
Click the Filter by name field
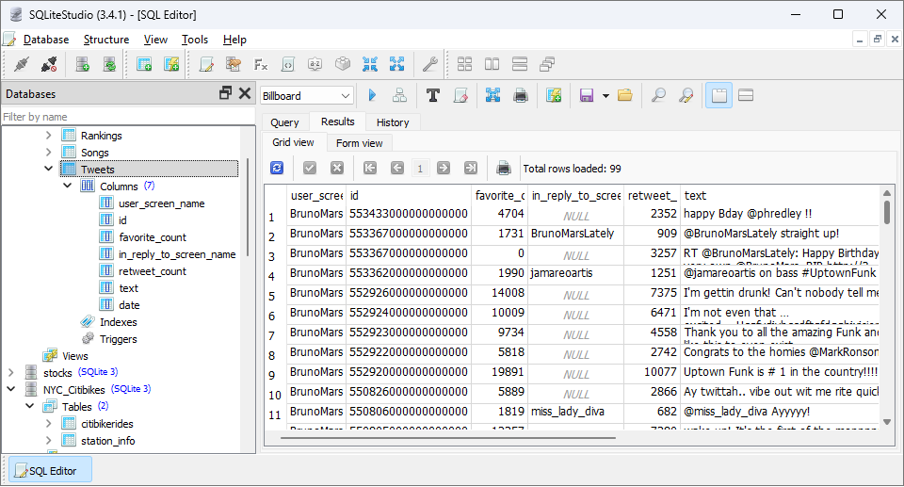(x=128, y=117)
